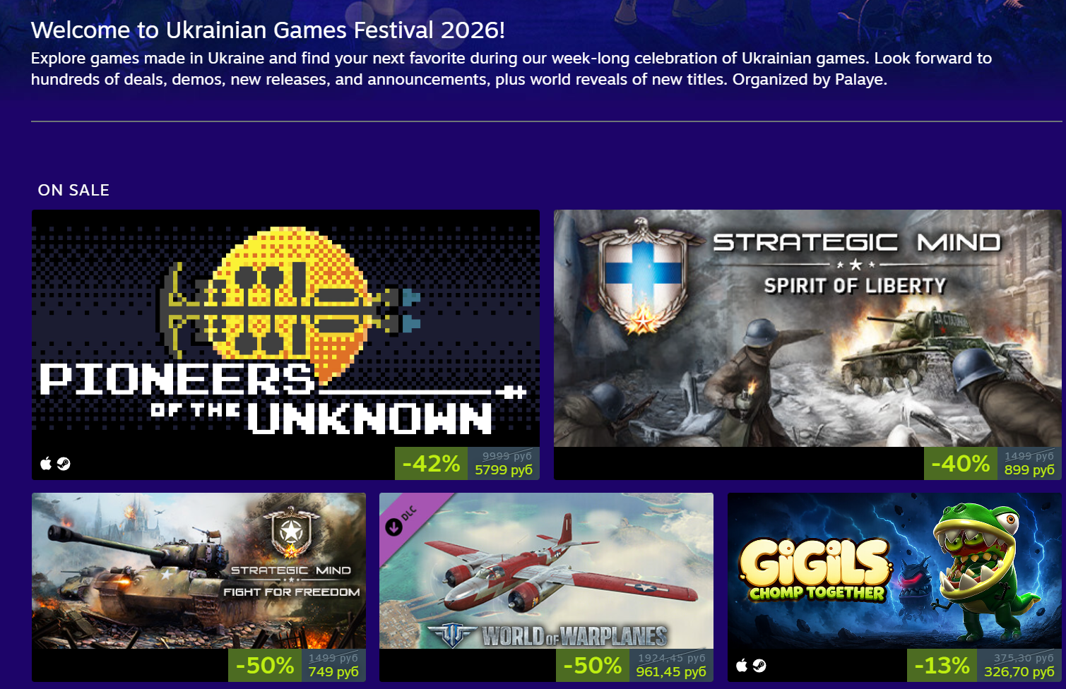Select the 5799 руб sale price
Viewport: 1066px width, 689px height.
[504, 469]
